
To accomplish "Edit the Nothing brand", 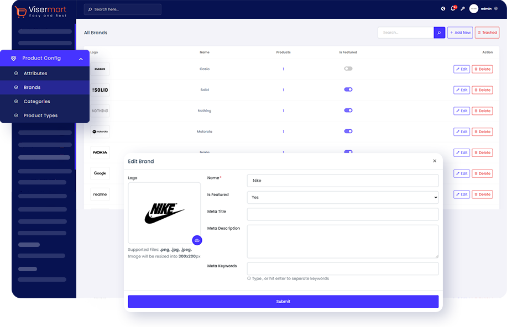I will (x=462, y=111).
